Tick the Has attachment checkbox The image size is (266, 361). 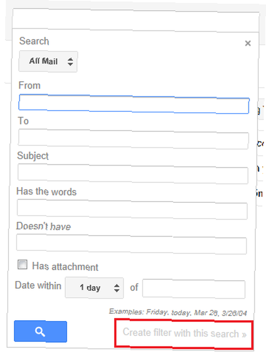click(22, 264)
